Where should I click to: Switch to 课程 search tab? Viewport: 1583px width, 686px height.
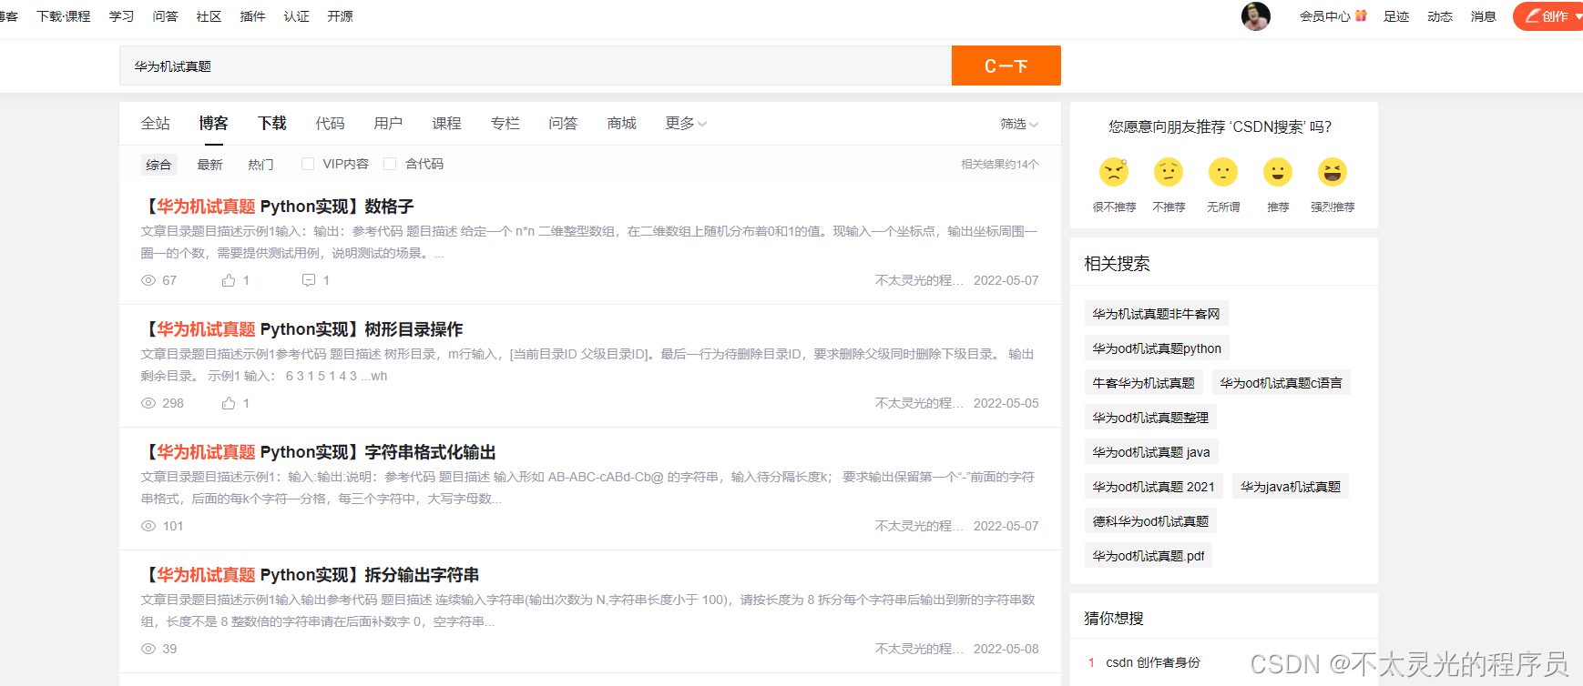447,123
